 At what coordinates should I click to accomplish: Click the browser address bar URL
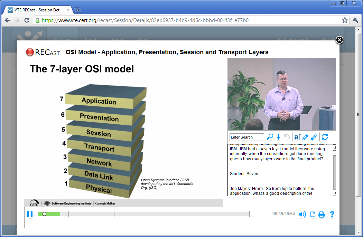(x=145, y=20)
